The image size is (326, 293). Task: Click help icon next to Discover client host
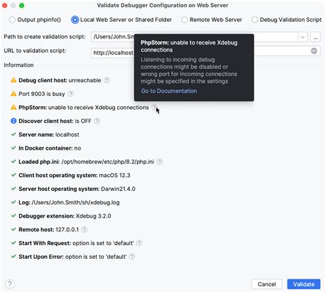97,121
